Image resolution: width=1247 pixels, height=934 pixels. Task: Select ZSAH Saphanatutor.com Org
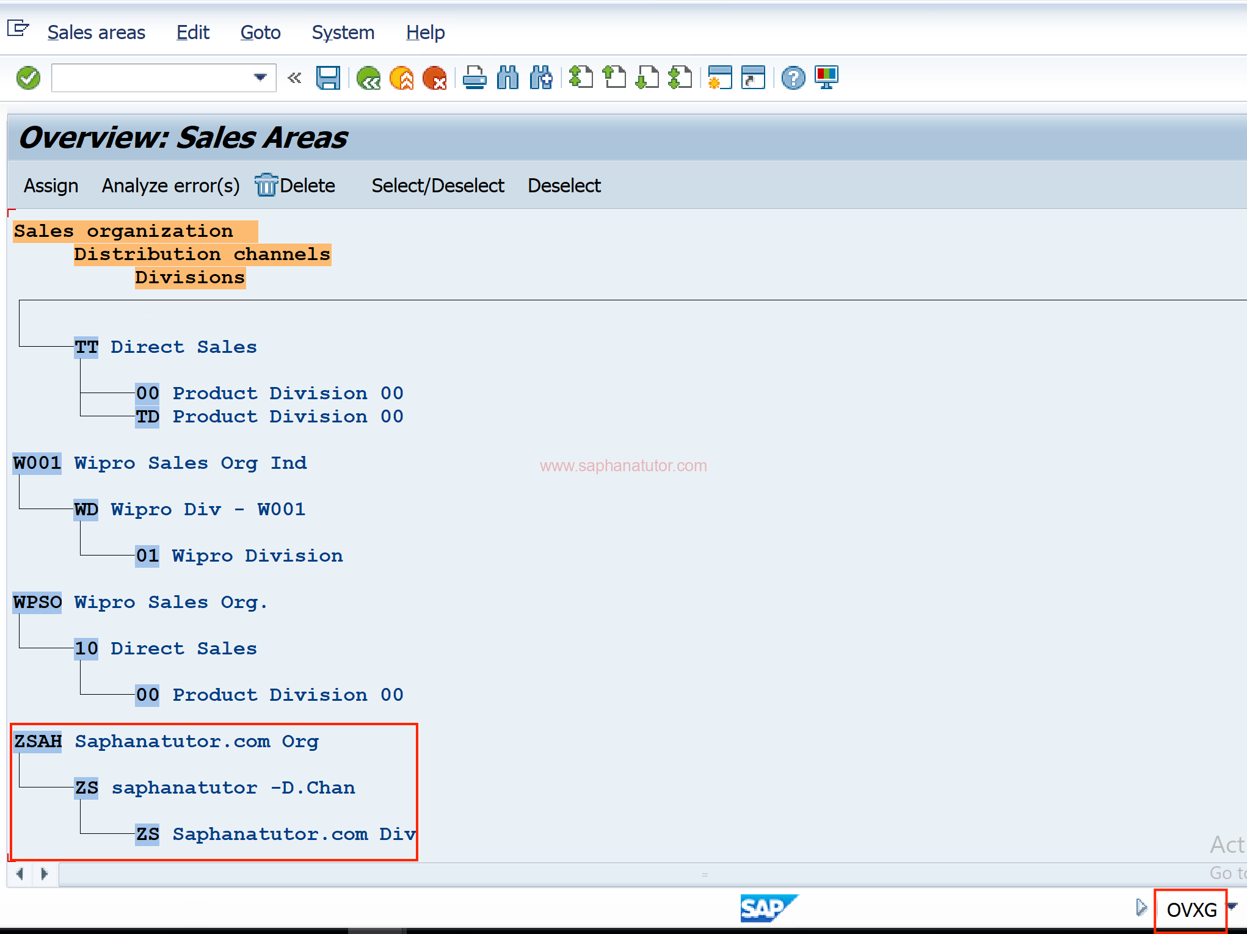click(166, 742)
